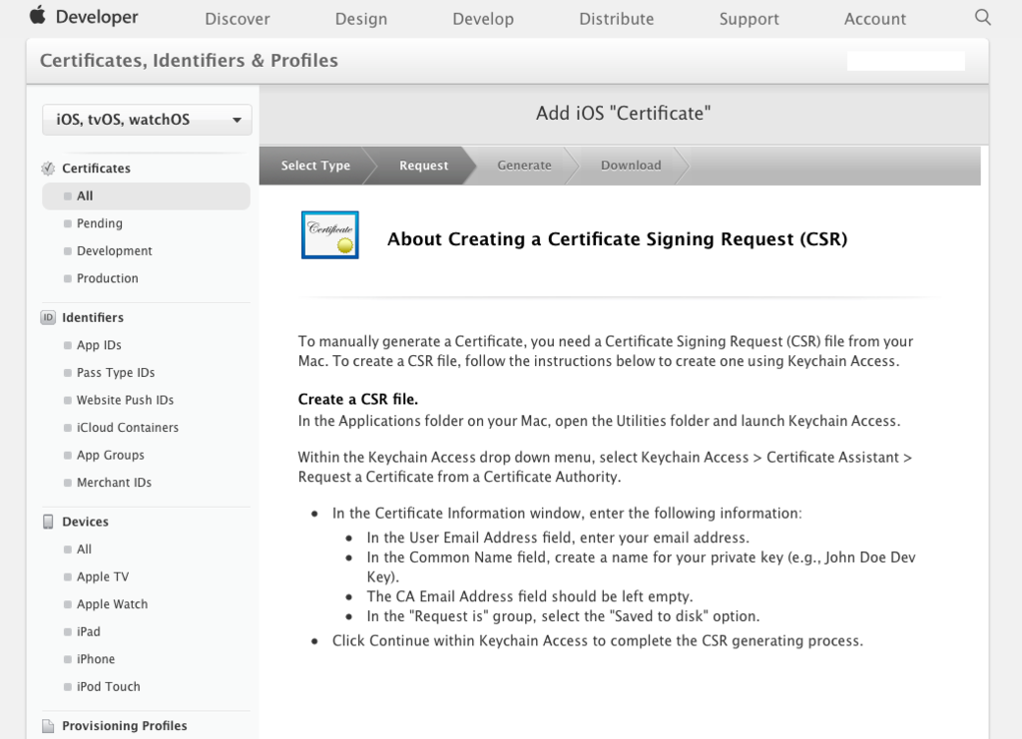Open the iOS, tvOS, watchOS platform dropdown

click(147, 120)
